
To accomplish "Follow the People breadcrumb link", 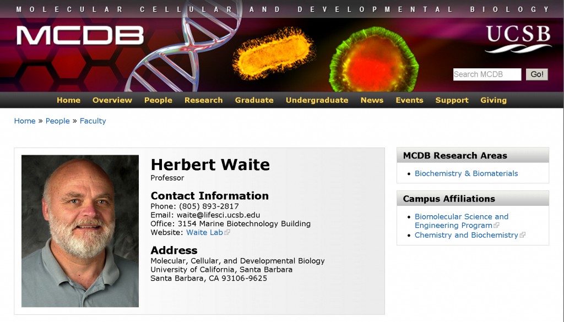I will tap(57, 121).
